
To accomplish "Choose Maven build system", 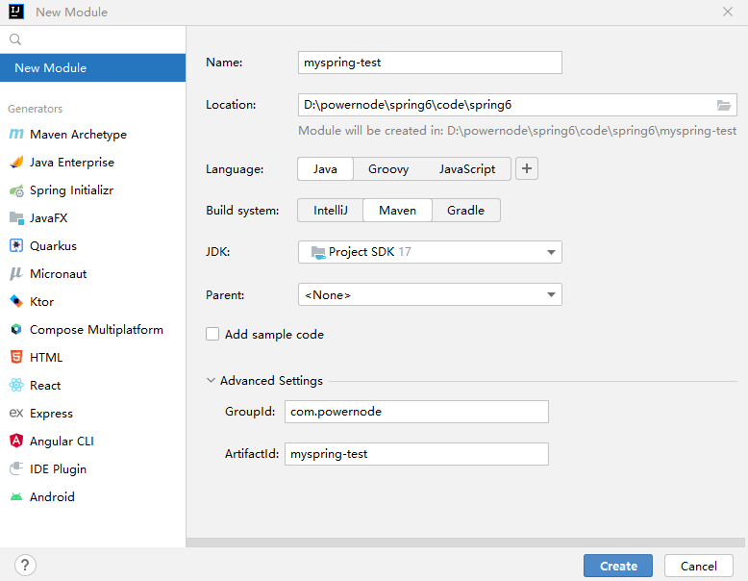I will 397,211.
